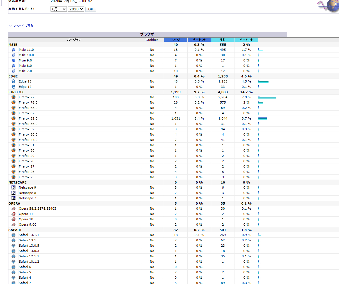This screenshot has height=284, width=339.
Task: Click the Opera icon beside Opera 58.2.2878.53403
Action: [13, 209]
